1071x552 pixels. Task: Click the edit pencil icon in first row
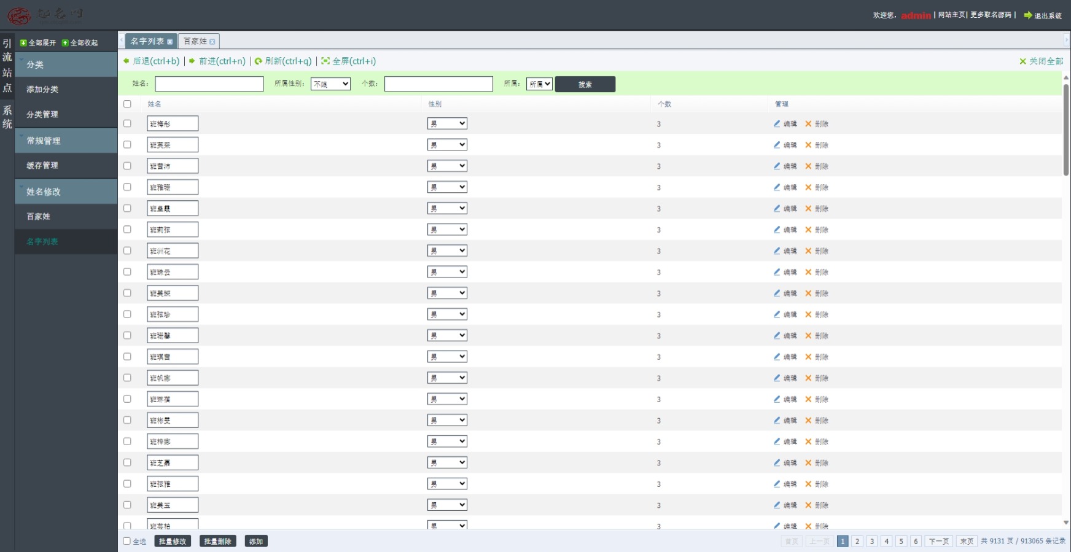(777, 123)
